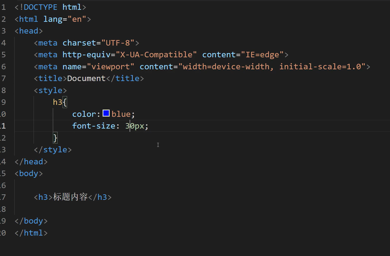Screen dimensions: 390x256
Task: Click the closing head tag
Action: point(31,162)
